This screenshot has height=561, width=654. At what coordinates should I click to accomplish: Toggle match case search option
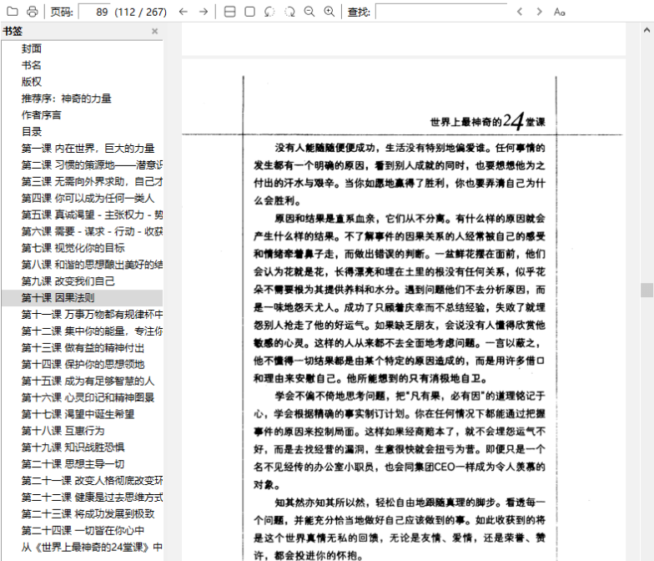pyautogui.click(x=560, y=12)
